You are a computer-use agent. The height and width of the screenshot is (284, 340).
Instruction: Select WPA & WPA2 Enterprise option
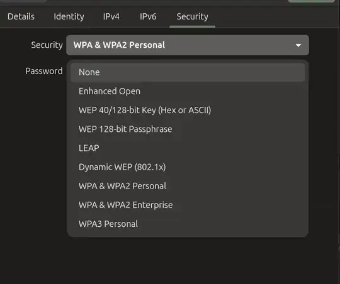tap(188, 205)
